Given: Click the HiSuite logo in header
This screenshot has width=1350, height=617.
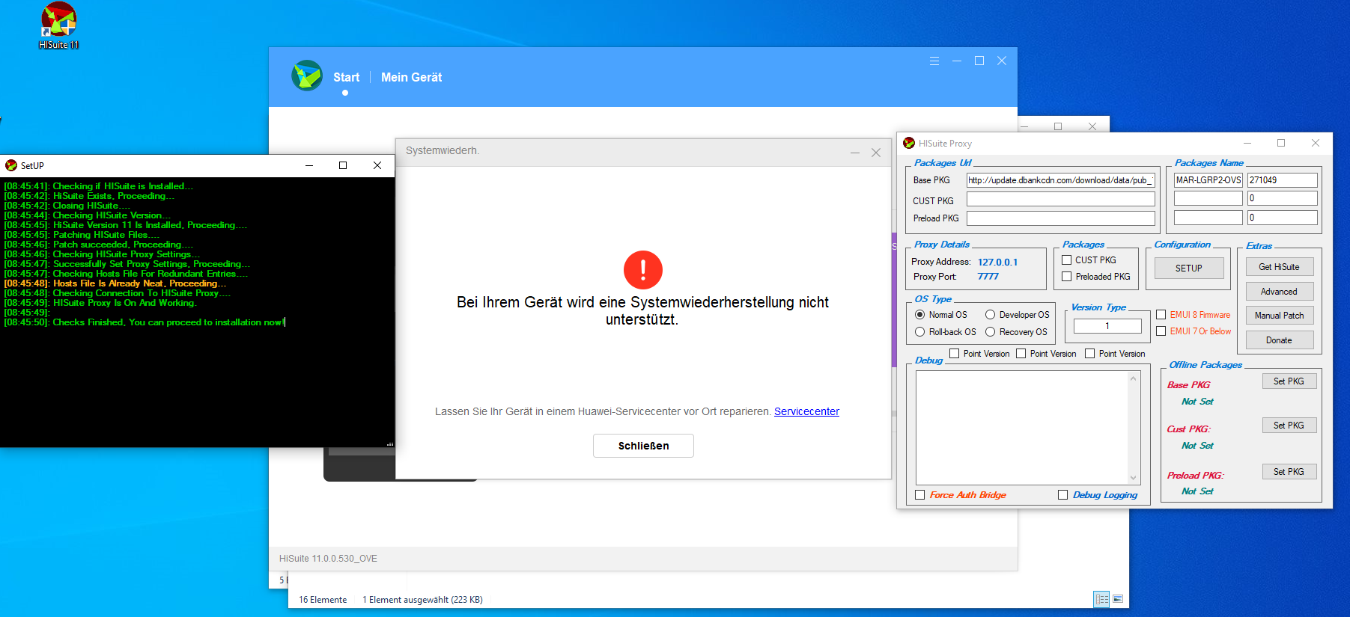Looking at the screenshot, I should click(307, 76).
